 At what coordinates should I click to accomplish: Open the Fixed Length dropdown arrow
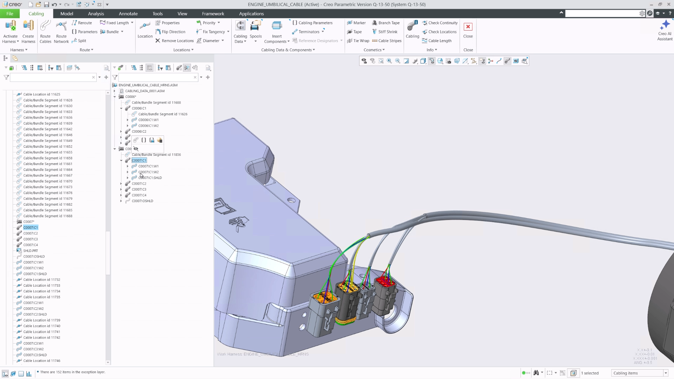[132, 23]
